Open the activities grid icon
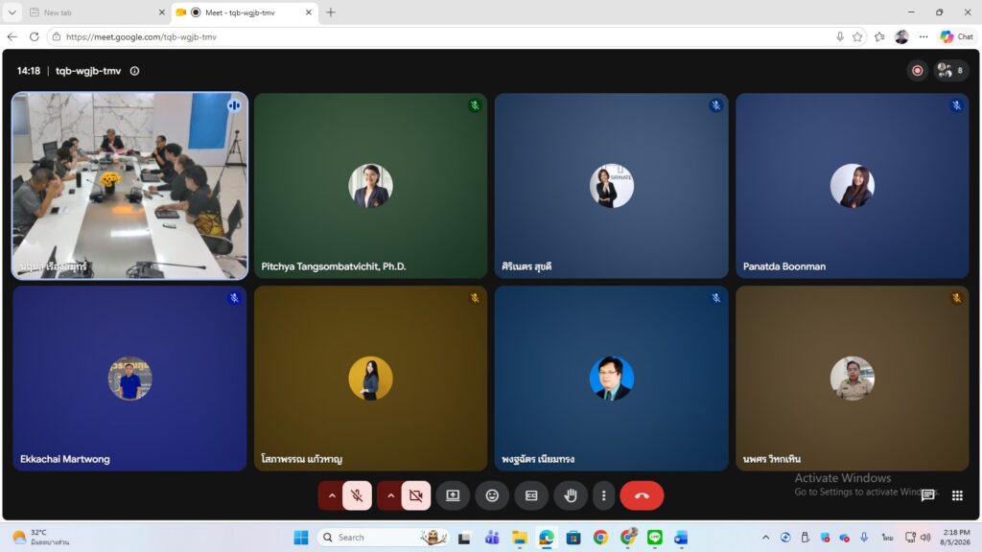This screenshot has height=552, width=982. click(958, 495)
